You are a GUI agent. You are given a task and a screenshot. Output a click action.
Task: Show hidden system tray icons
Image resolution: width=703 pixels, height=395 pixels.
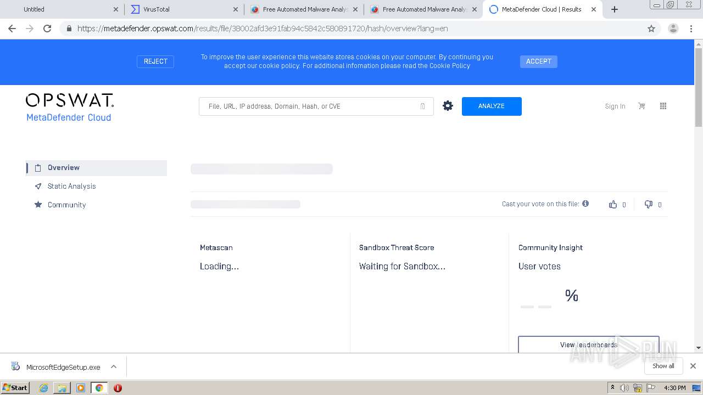coord(612,388)
